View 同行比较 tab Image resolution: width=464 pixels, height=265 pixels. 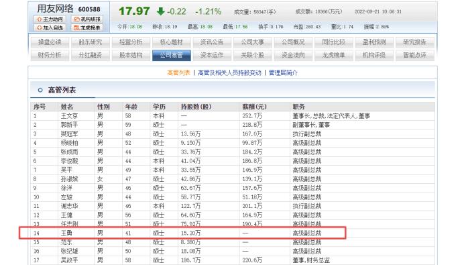(333, 42)
